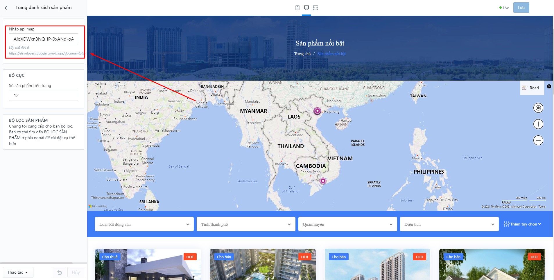
Task: Expand Thêm tùy chọn options
Action: tap(522, 224)
